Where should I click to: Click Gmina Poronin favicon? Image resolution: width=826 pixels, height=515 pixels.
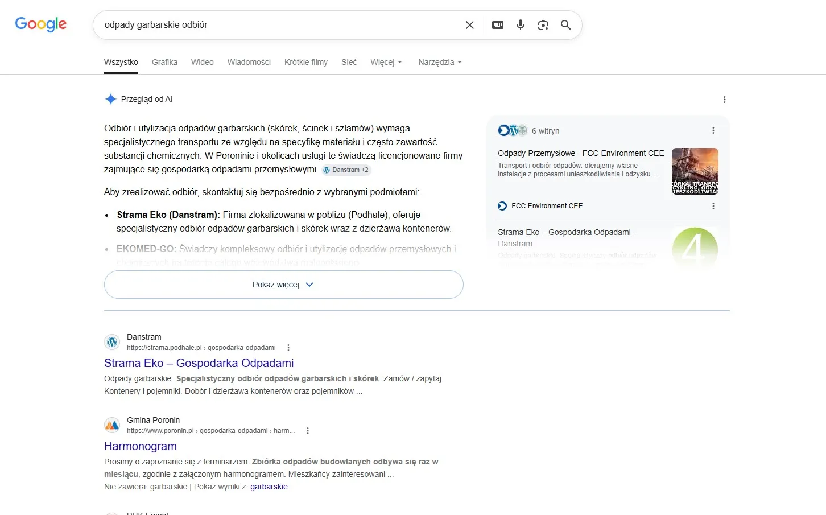click(x=112, y=425)
